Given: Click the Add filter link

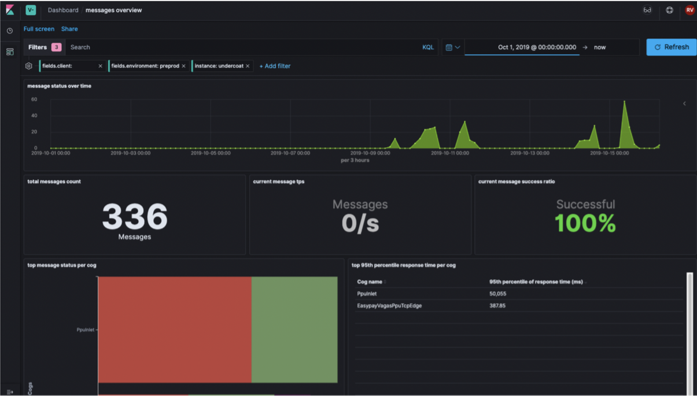Looking at the screenshot, I should click(x=275, y=66).
